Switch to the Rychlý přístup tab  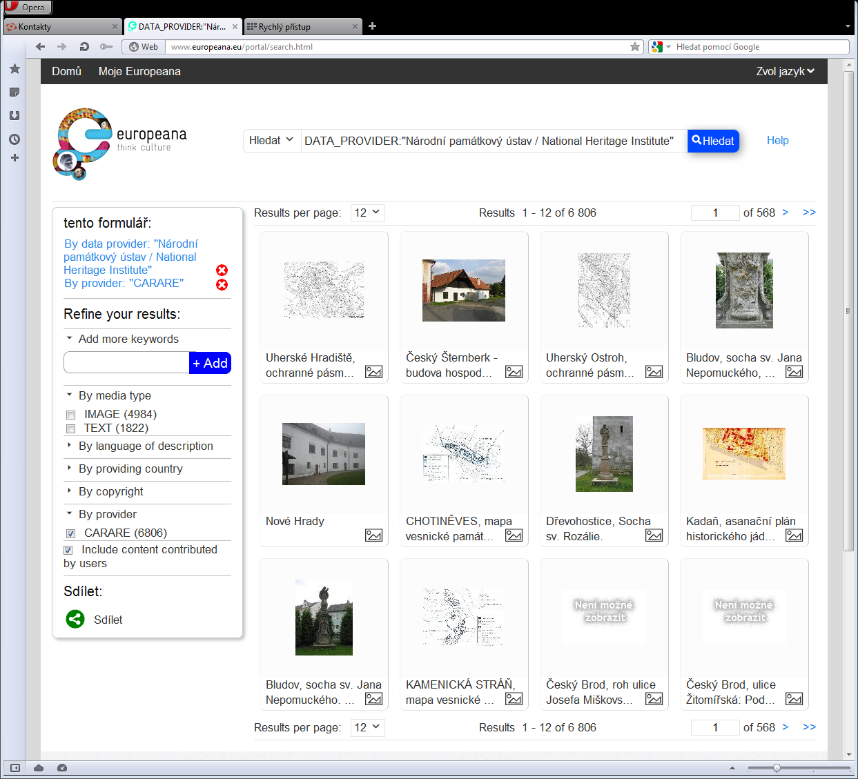[x=303, y=27]
